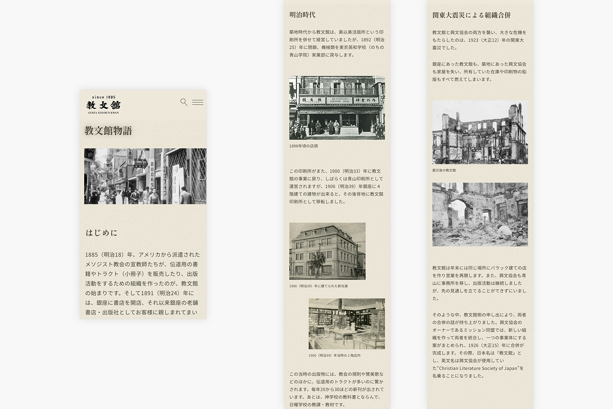
Task: Click paragraph beginning 築地時代から教文館は
Action: click(x=337, y=43)
